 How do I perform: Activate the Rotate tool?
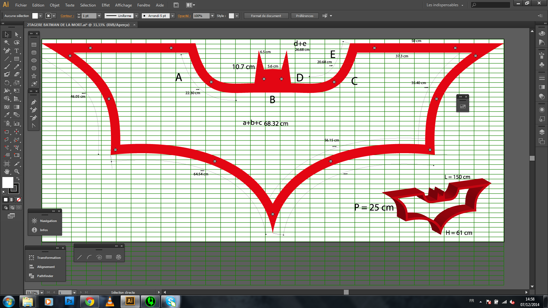[7, 83]
